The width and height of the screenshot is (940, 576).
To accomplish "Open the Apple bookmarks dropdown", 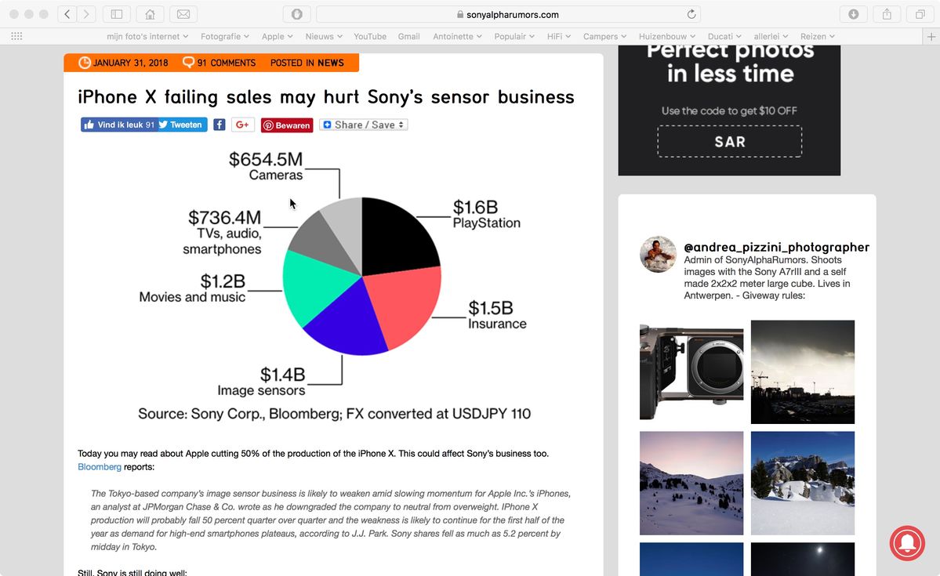I will (x=277, y=36).
